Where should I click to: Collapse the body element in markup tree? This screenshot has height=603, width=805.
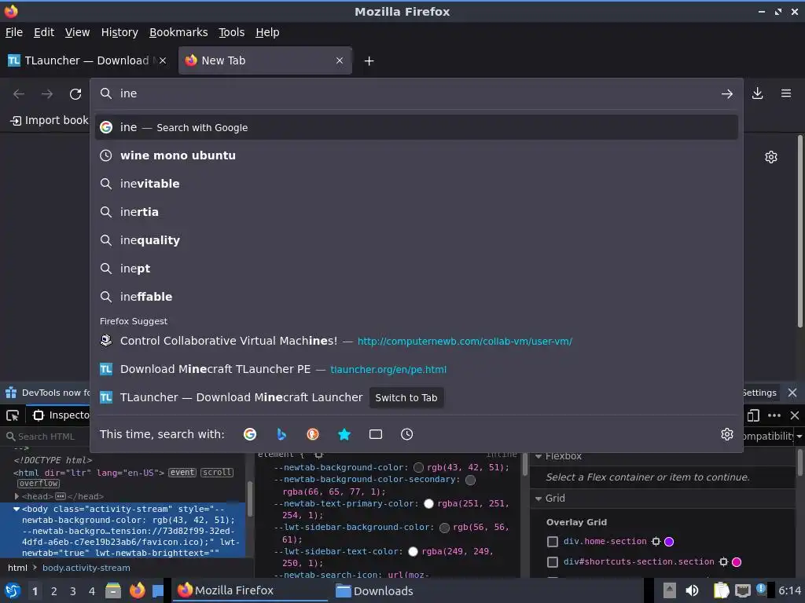pos(17,509)
